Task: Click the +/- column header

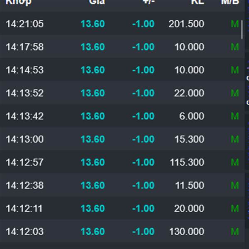Action: pos(149,2)
